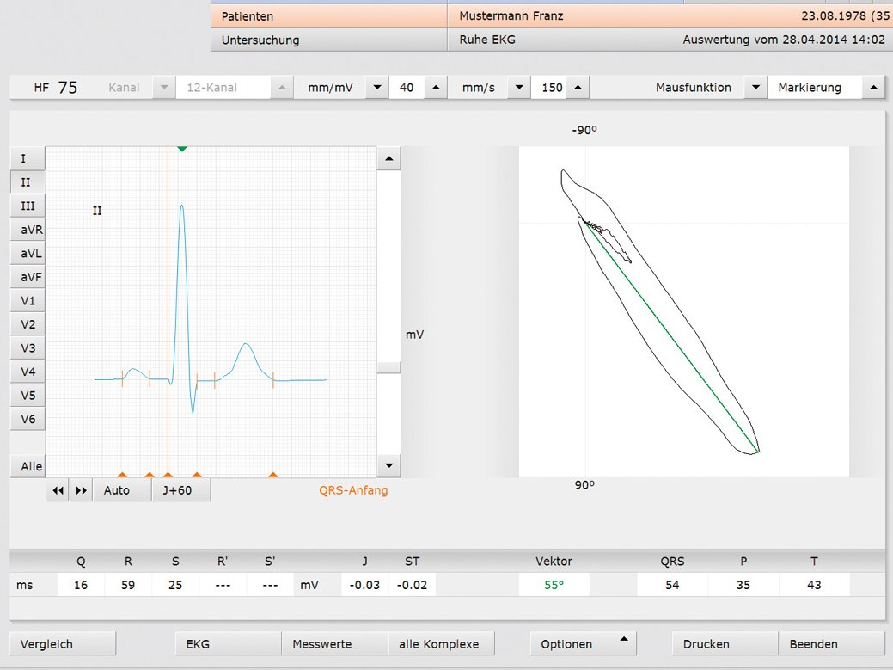Click the vertical mV scrollbar handle
This screenshot has width=893, height=670.
(x=389, y=367)
